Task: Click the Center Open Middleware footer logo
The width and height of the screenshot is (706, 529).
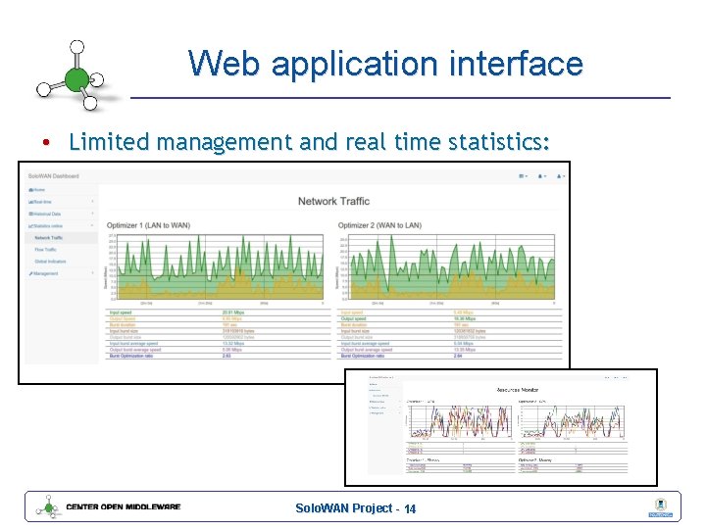Action: [47, 507]
